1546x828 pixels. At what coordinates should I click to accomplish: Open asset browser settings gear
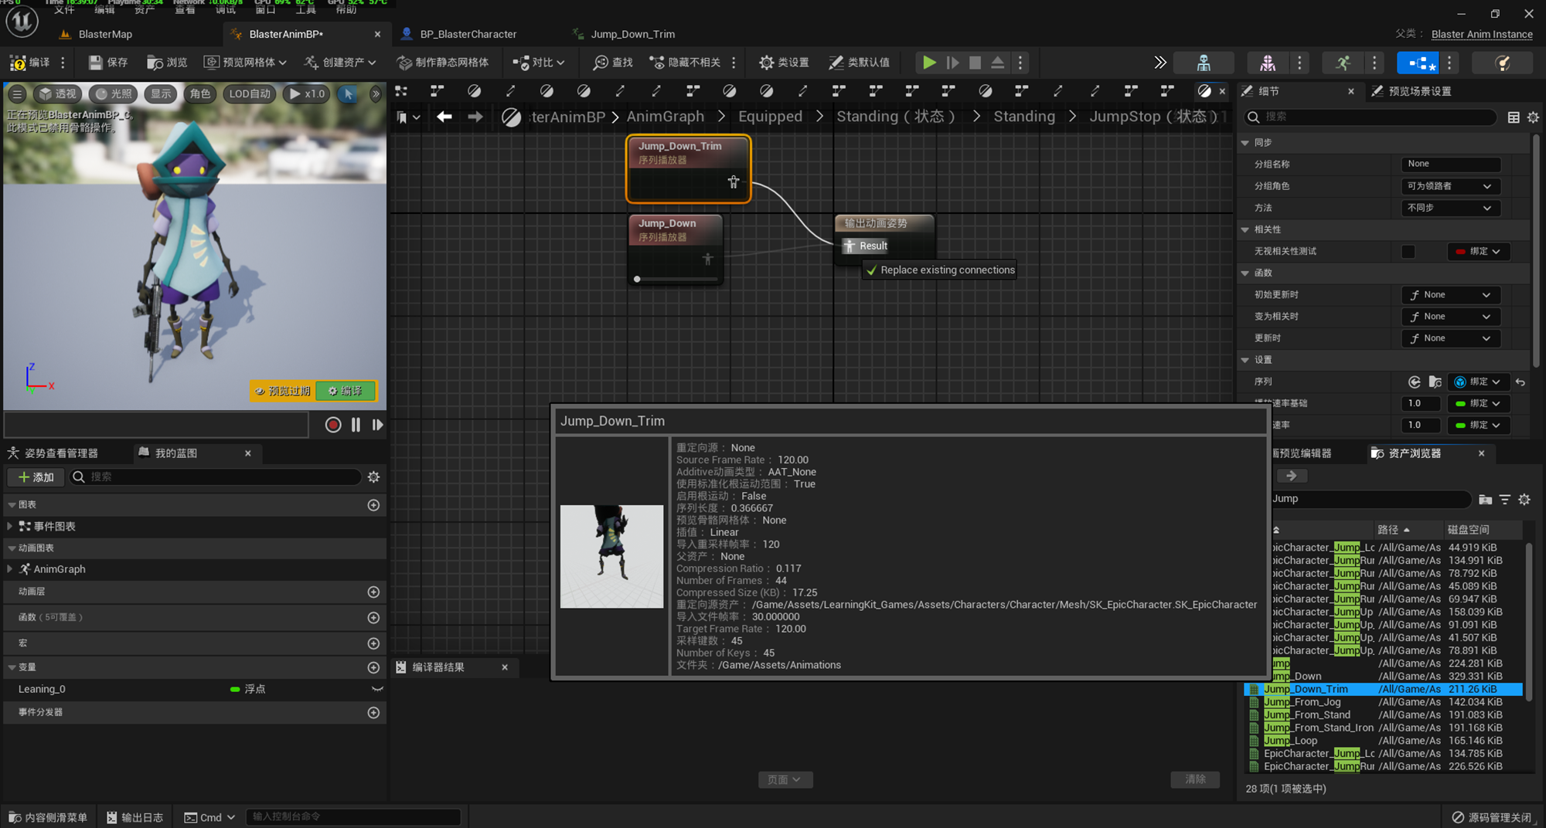click(1524, 500)
